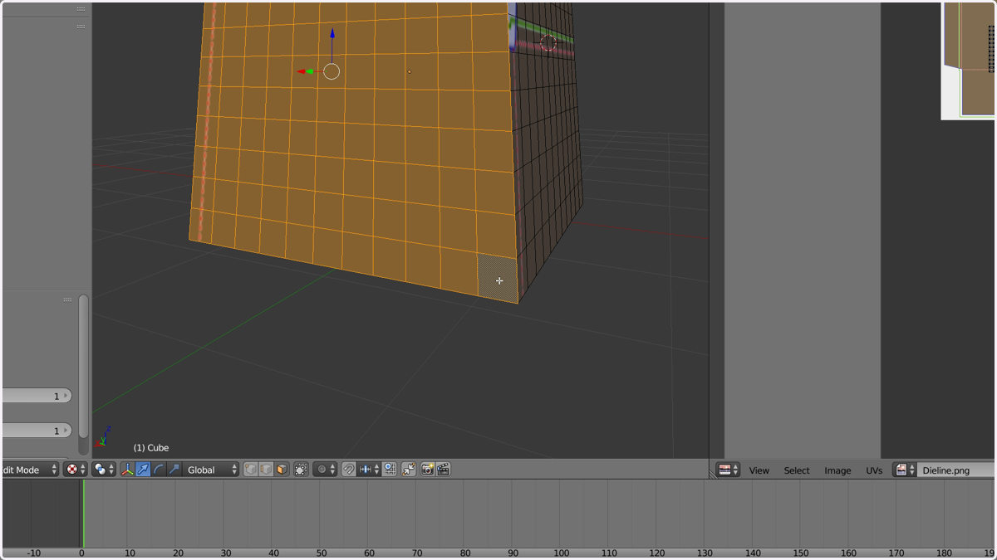Click the XYZ axis orientation mini icon
997x560 pixels.
coord(104,437)
